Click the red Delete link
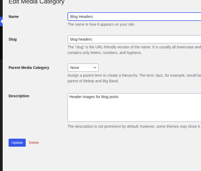This screenshot has width=201, height=171. [x=34, y=143]
